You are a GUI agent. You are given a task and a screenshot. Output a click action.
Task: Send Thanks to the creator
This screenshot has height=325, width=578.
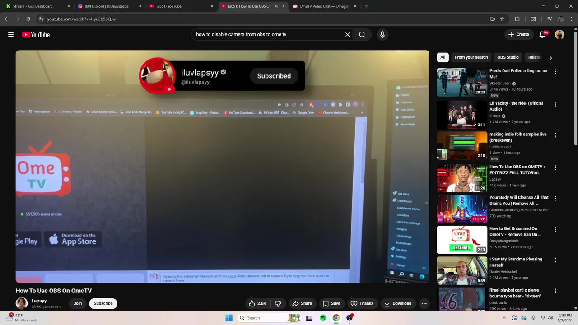(x=362, y=303)
